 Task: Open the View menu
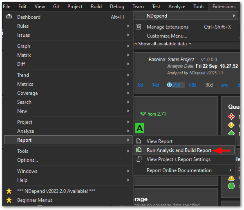point(40,7)
